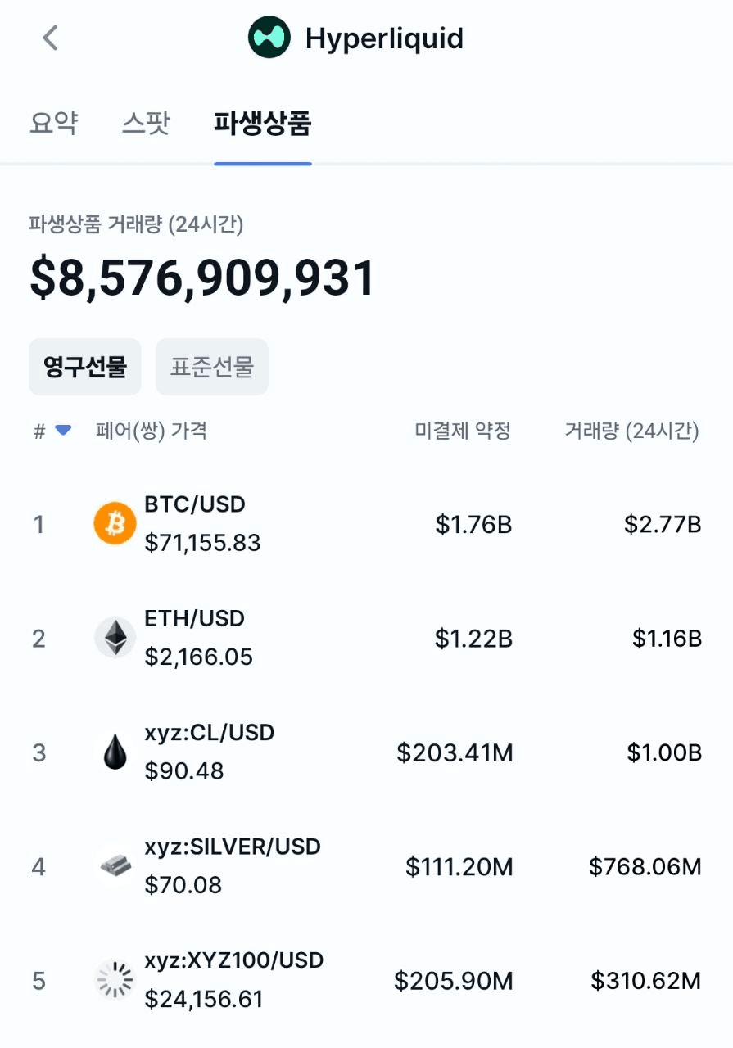
Task: Open the BTC/USD pair link
Action: (x=195, y=504)
